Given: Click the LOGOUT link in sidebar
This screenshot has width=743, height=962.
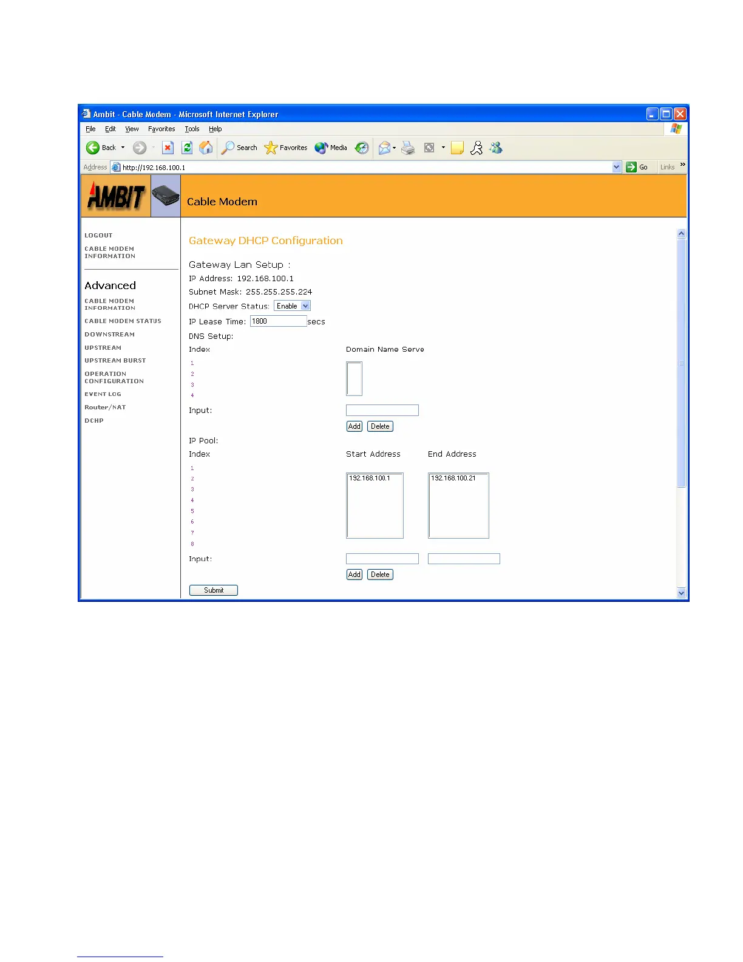Looking at the screenshot, I should click(98, 236).
